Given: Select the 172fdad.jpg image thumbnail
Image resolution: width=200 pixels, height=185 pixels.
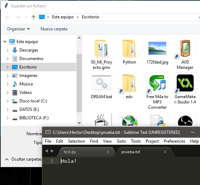Looking at the screenshot, I should tap(157, 48).
